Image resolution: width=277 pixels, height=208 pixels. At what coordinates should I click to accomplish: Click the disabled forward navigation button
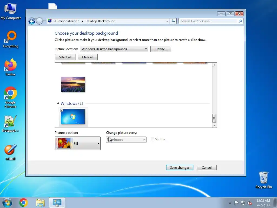[39, 21]
